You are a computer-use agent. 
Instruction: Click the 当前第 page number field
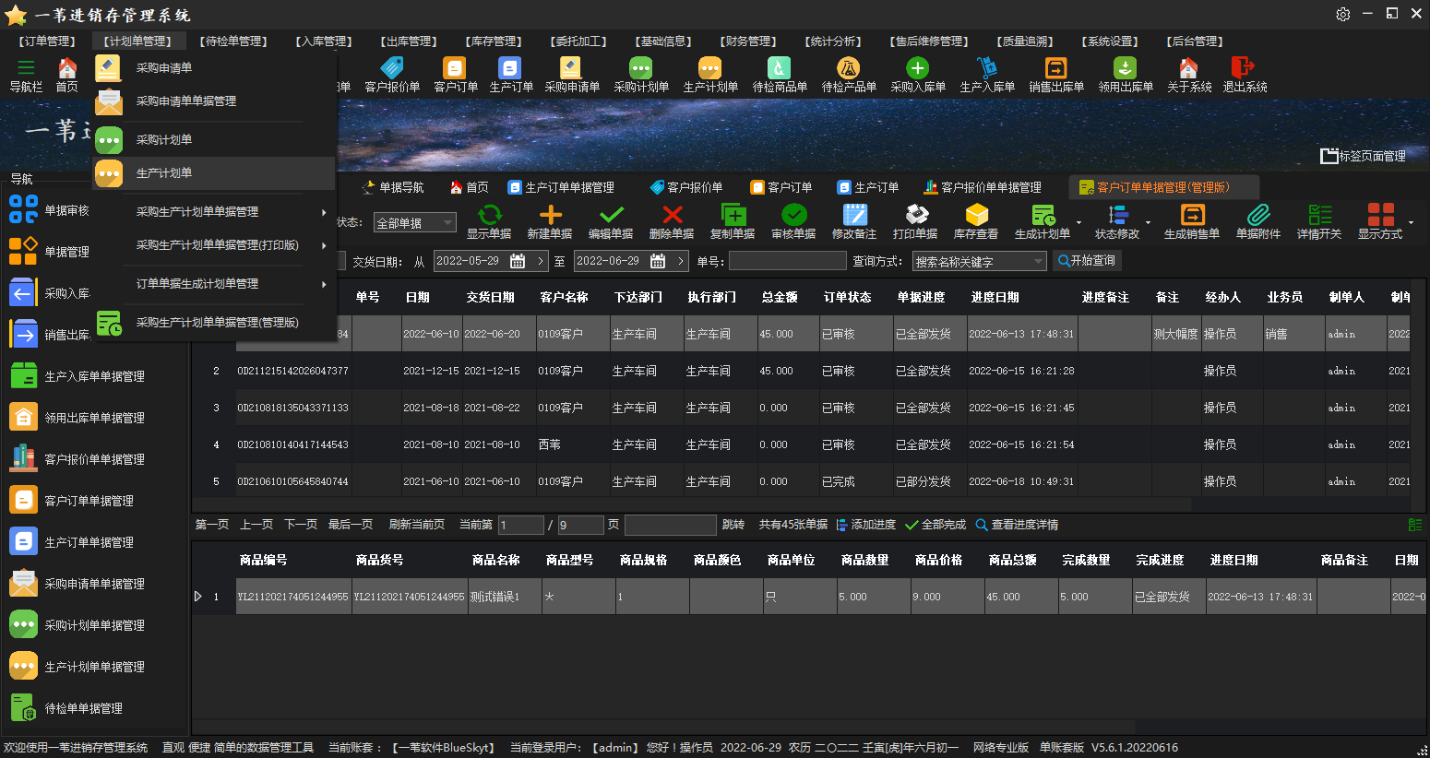[x=521, y=525]
